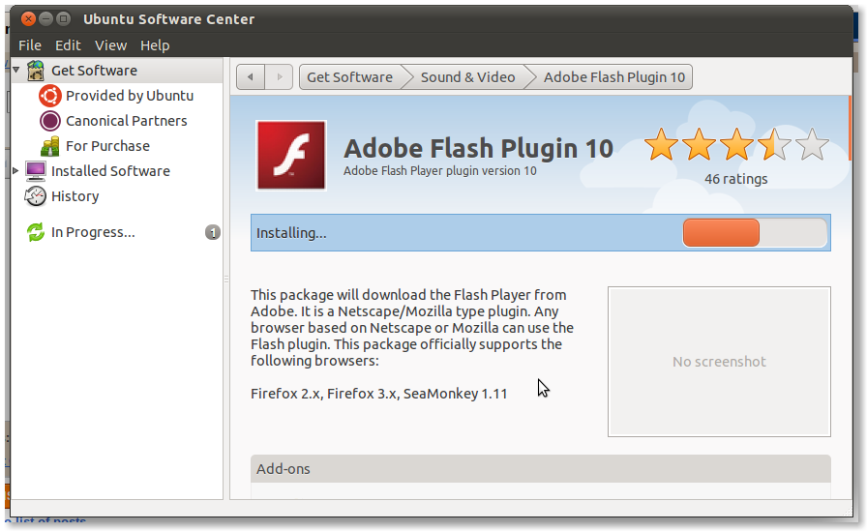Screen dimensions: 867x531
Task: Select the Canonical Partners icon
Action: coord(49,121)
